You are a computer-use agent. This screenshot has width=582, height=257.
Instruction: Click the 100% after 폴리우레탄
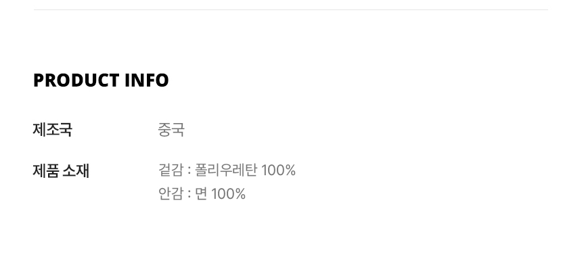pyautogui.click(x=278, y=170)
